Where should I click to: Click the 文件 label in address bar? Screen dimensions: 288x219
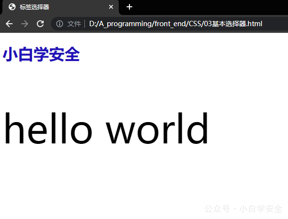coord(74,24)
